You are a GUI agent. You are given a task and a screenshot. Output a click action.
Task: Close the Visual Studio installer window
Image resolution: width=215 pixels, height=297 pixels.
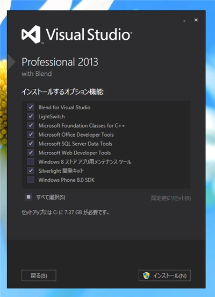point(196,20)
